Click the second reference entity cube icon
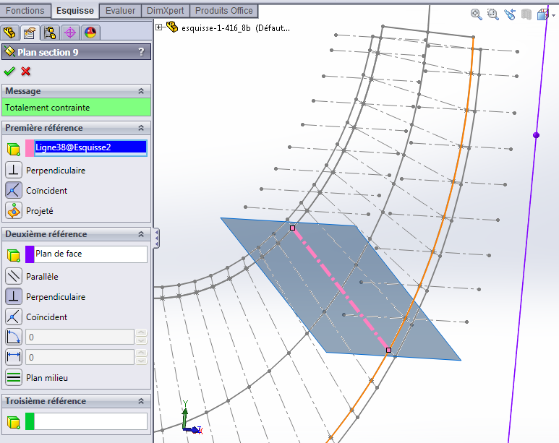Image resolution: width=559 pixels, height=443 pixels. tap(14, 255)
